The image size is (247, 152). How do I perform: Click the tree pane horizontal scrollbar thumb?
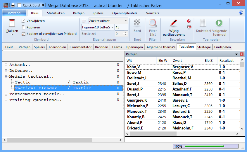coord(49,140)
